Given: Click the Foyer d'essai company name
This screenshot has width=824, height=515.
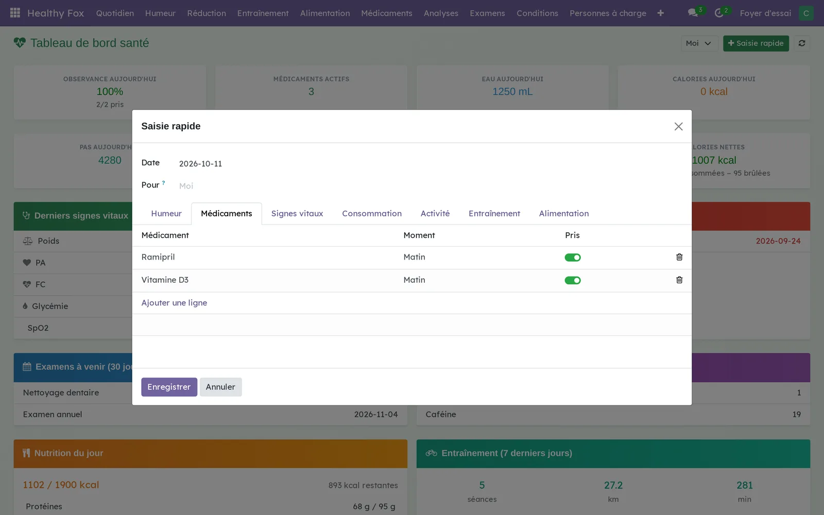Looking at the screenshot, I should click(765, 13).
